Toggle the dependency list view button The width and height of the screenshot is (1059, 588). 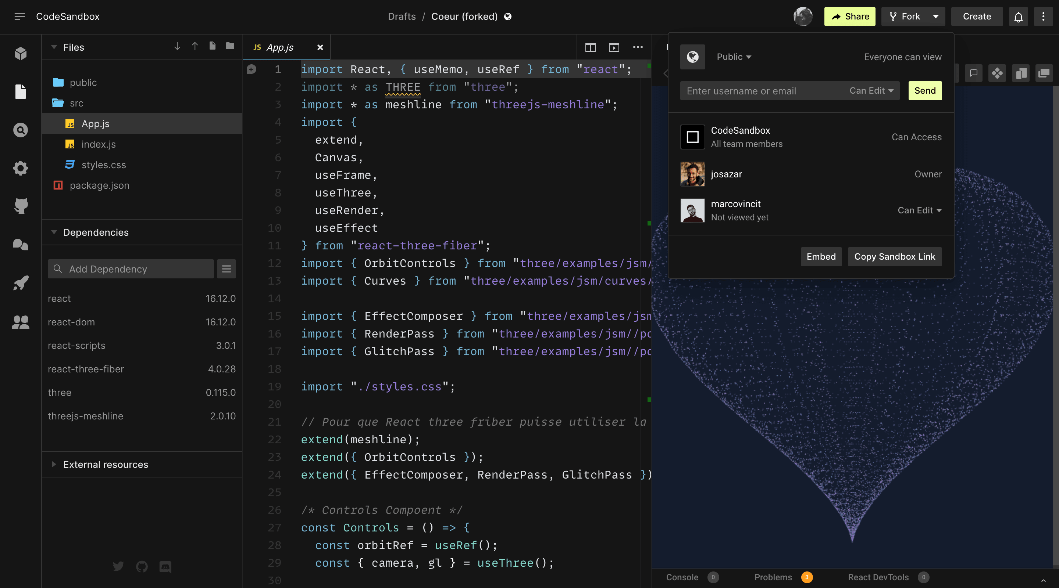coord(226,269)
